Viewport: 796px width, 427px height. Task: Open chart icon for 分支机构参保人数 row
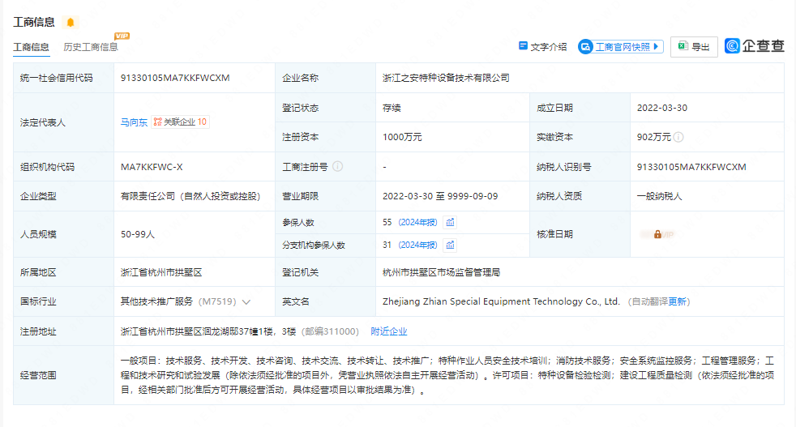pyautogui.click(x=451, y=245)
